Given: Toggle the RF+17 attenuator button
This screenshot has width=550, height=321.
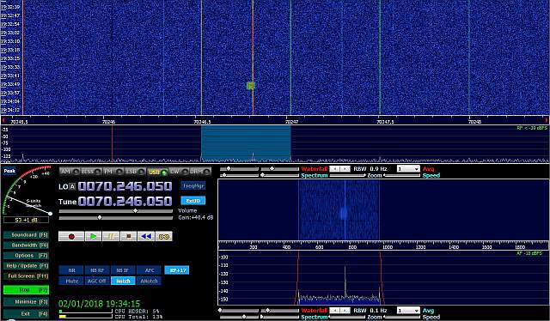Looking at the screenshot, I should (x=177, y=270).
